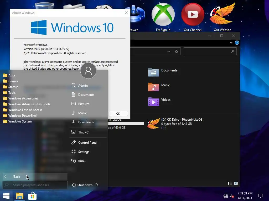The height and width of the screenshot is (201, 269).
Task: Click the Windows Start button
Action: point(6,196)
